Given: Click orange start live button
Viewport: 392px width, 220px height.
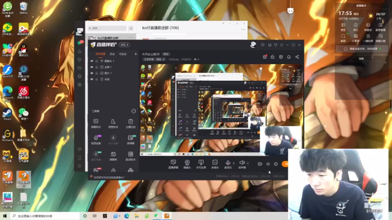Looking at the screenshot, I should [285, 164].
